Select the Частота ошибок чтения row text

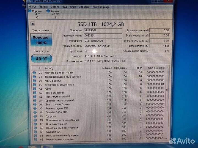59,73
